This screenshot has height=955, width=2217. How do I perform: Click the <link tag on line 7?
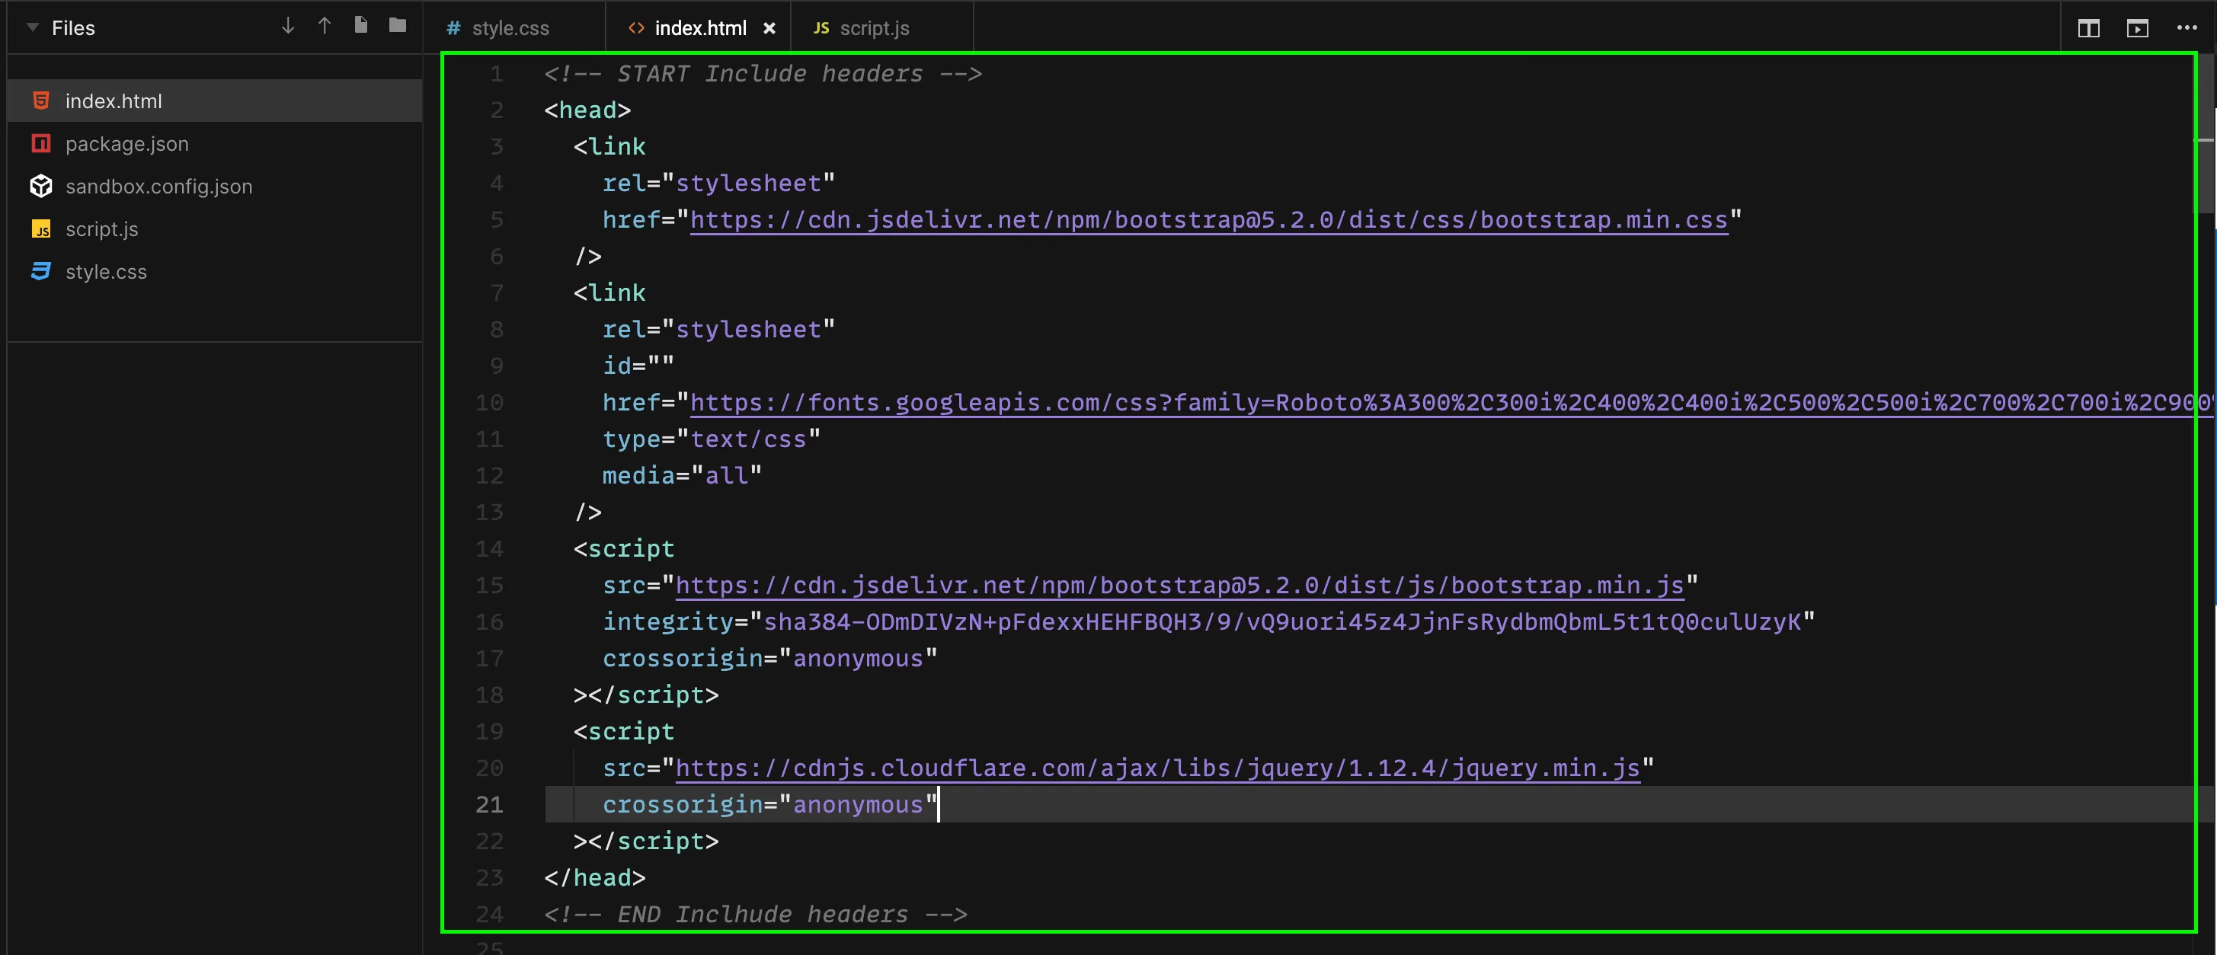tap(609, 293)
